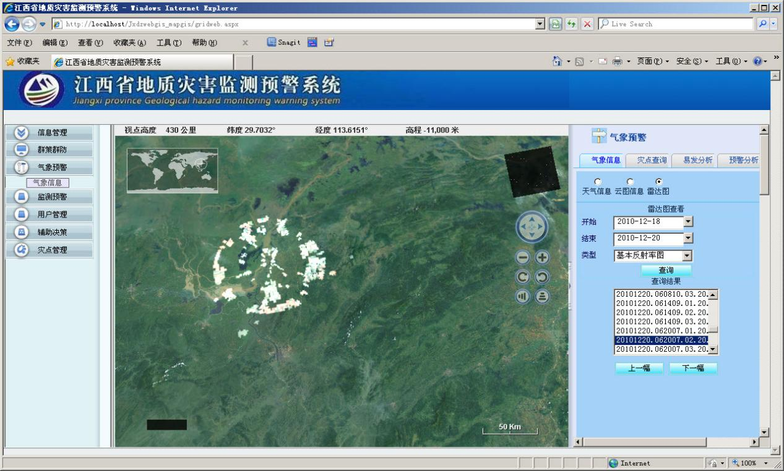Zoom in the map with the plus icon
The height and width of the screenshot is (471, 784).
pos(542,258)
